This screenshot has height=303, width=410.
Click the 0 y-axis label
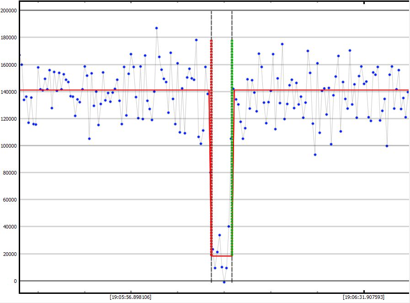[x=16, y=281]
